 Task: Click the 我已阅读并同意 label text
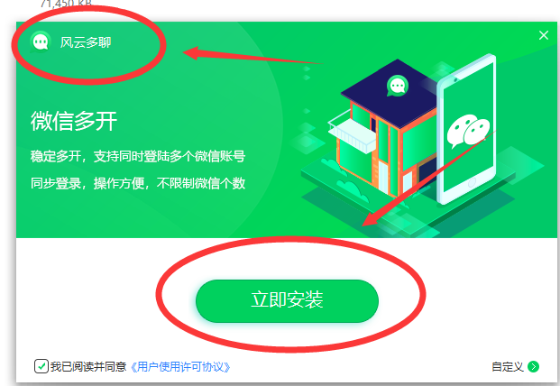coord(88,366)
